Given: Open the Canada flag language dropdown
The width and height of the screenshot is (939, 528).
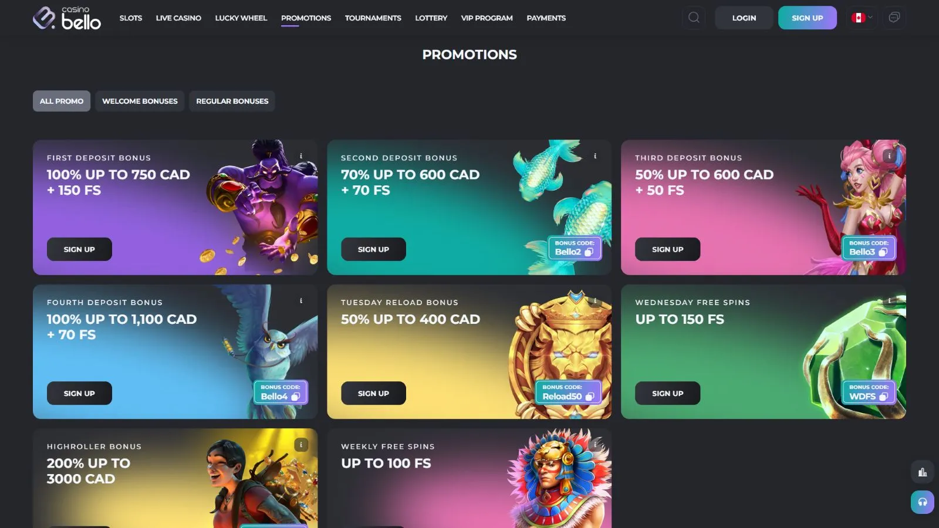Looking at the screenshot, I should (x=862, y=18).
